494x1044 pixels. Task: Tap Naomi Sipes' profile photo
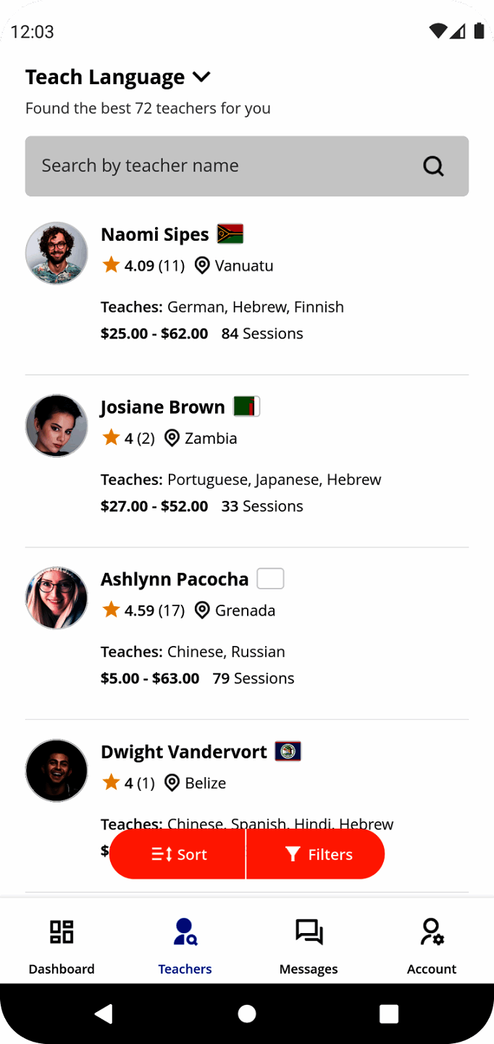pyautogui.click(x=56, y=253)
